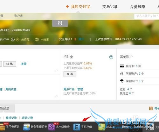Open the 退款记录 link
Screen dimensions: 159x132
pos(27,118)
